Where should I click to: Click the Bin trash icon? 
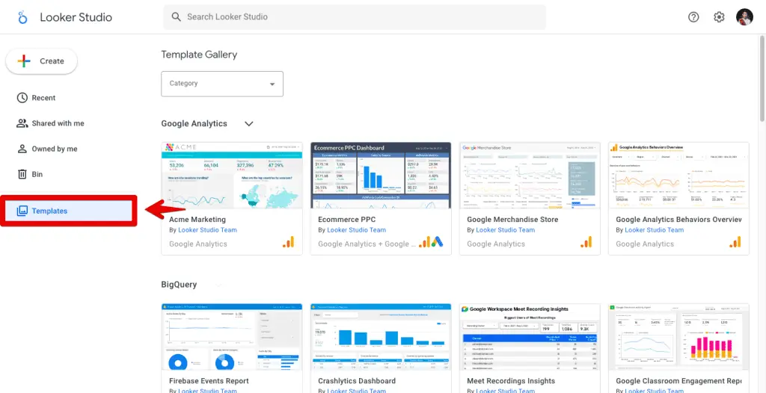22,174
